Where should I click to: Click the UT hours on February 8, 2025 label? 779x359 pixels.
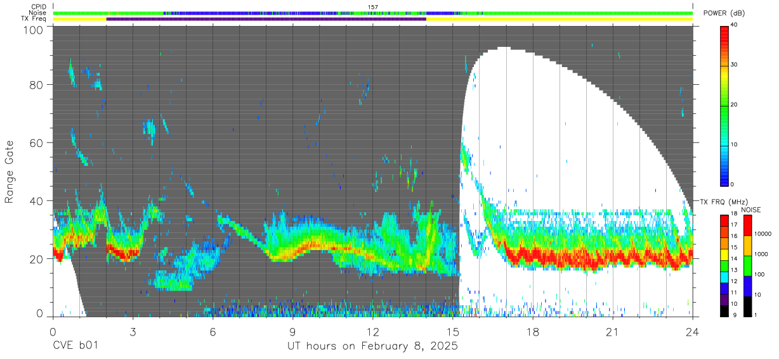[x=372, y=346]
